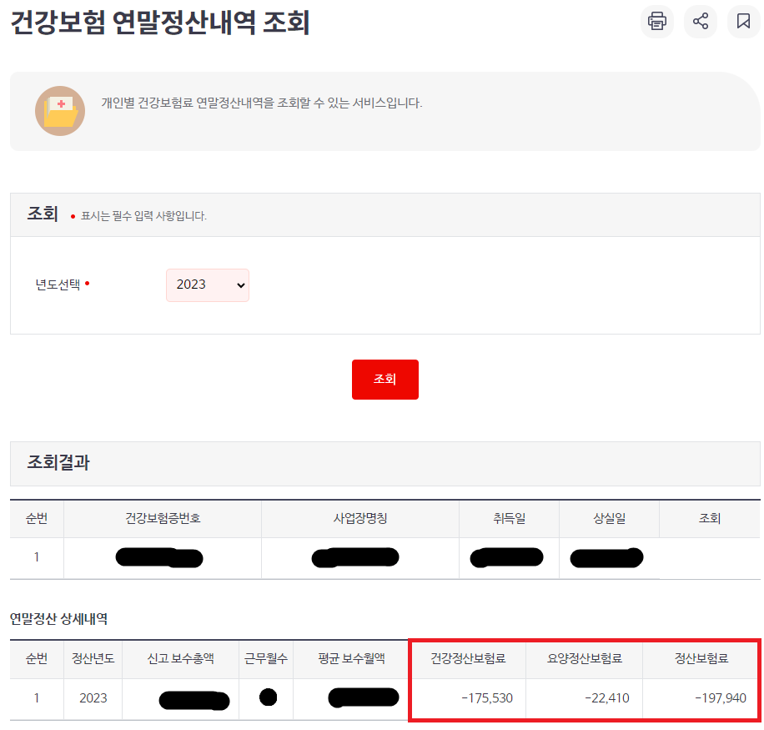Click the page title 건강보험 연말정산내역 조회

158,23
